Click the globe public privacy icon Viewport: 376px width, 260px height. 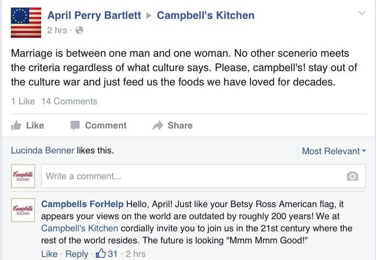79,31
